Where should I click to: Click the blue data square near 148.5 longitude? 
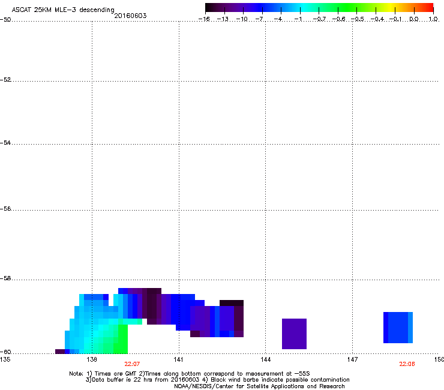[x=398, y=328]
